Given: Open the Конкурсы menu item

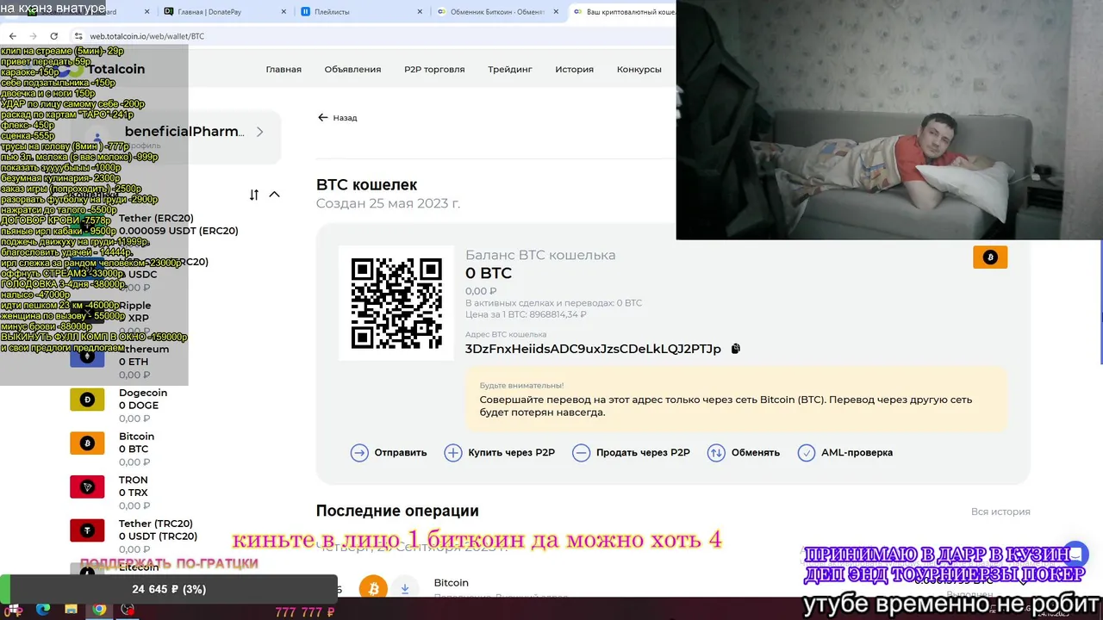Looking at the screenshot, I should 639,69.
